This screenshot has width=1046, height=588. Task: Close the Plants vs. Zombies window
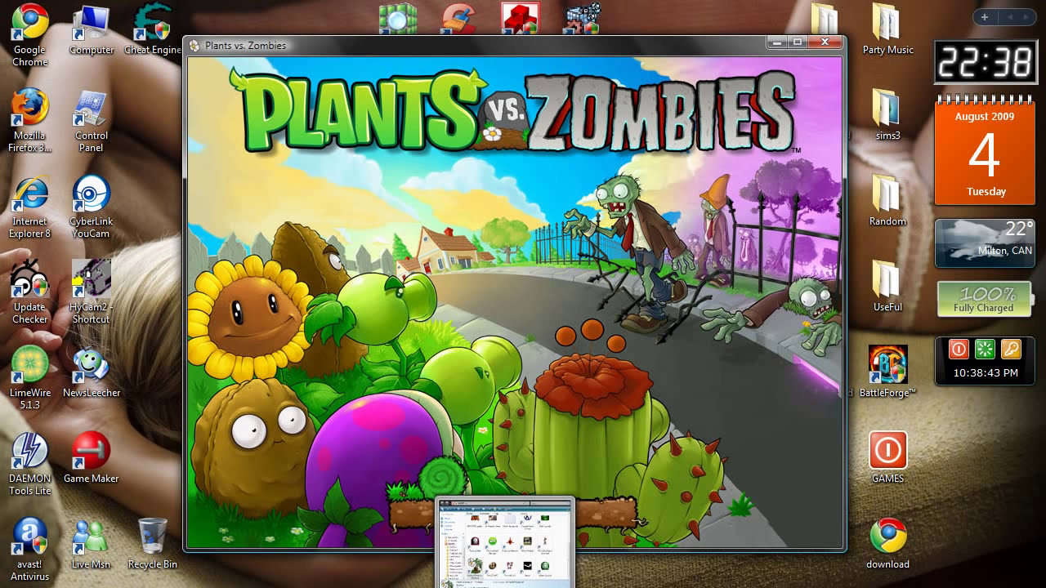tap(825, 42)
